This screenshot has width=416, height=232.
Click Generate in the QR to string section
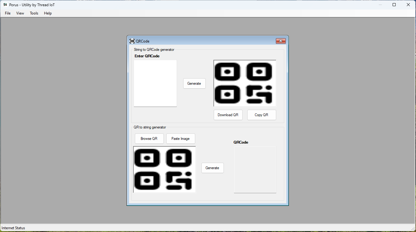click(x=212, y=168)
